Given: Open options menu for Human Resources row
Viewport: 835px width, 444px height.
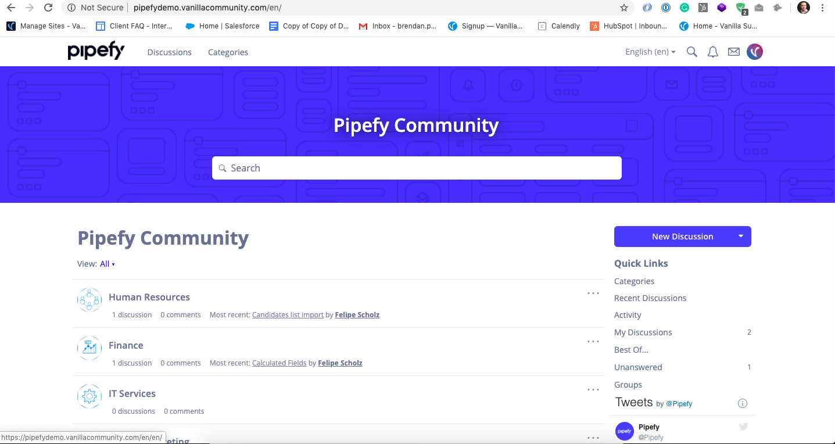Looking at the screenshot, I should tap(593, 293).
